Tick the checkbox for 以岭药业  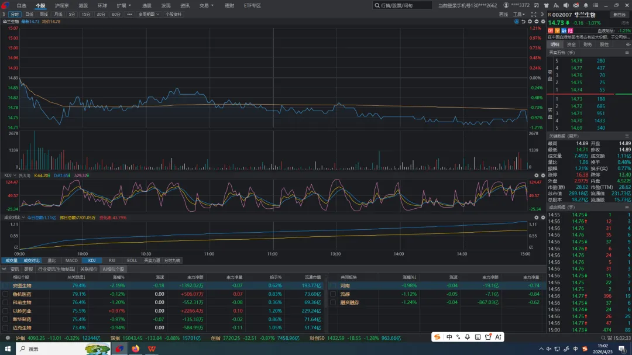pos(5,311)
